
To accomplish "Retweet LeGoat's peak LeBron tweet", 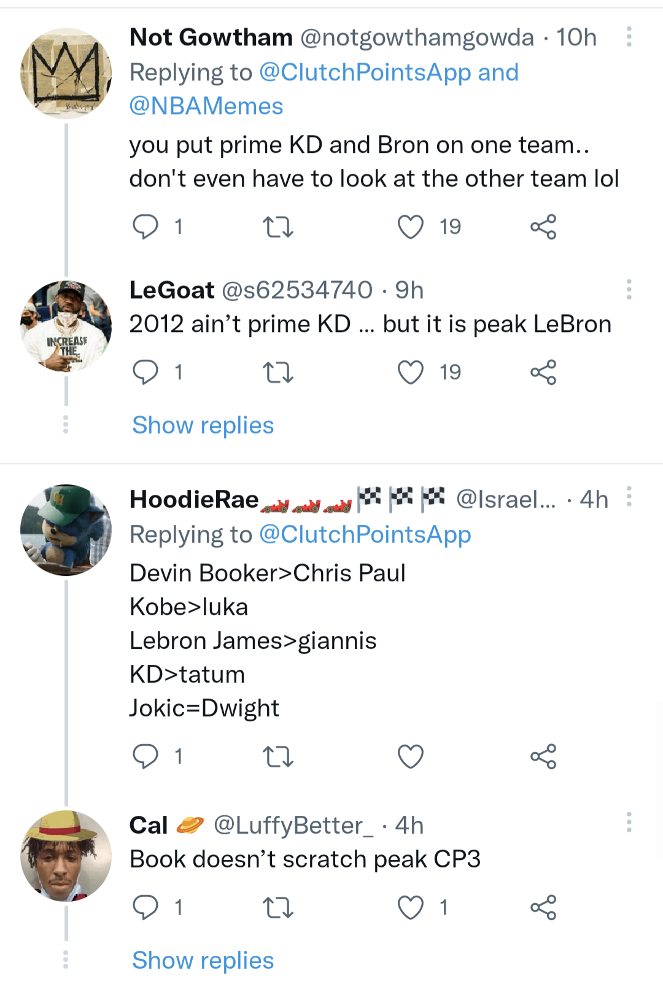I will tap(279, 371).
